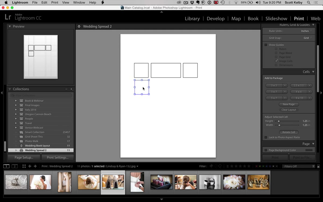This screenshot has height=202, width=323.
Task: Click the Creative Cloud menu bar icon
Action: point(179,2)
